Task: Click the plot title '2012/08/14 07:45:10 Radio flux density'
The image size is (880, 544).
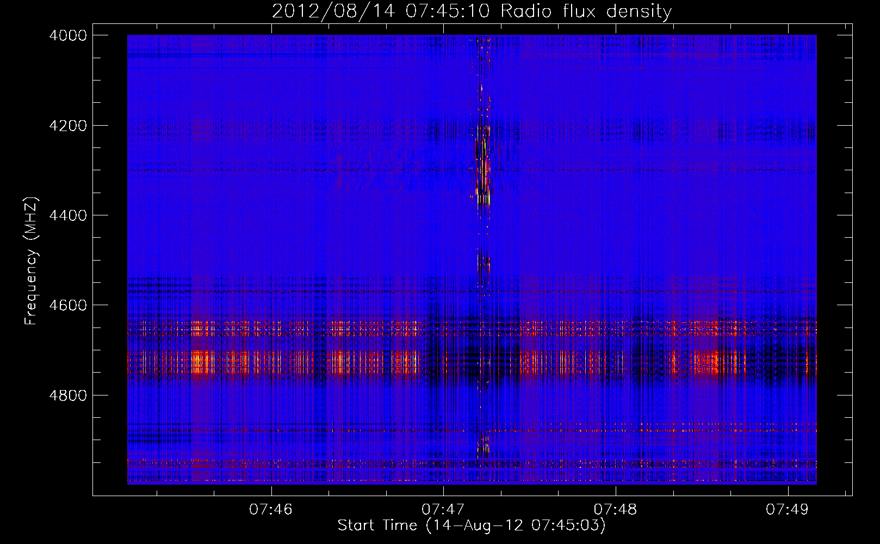Action: tap(472, 11)
